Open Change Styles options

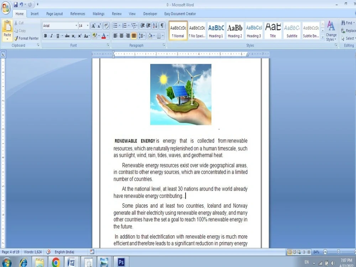click(x=331, y=31)
